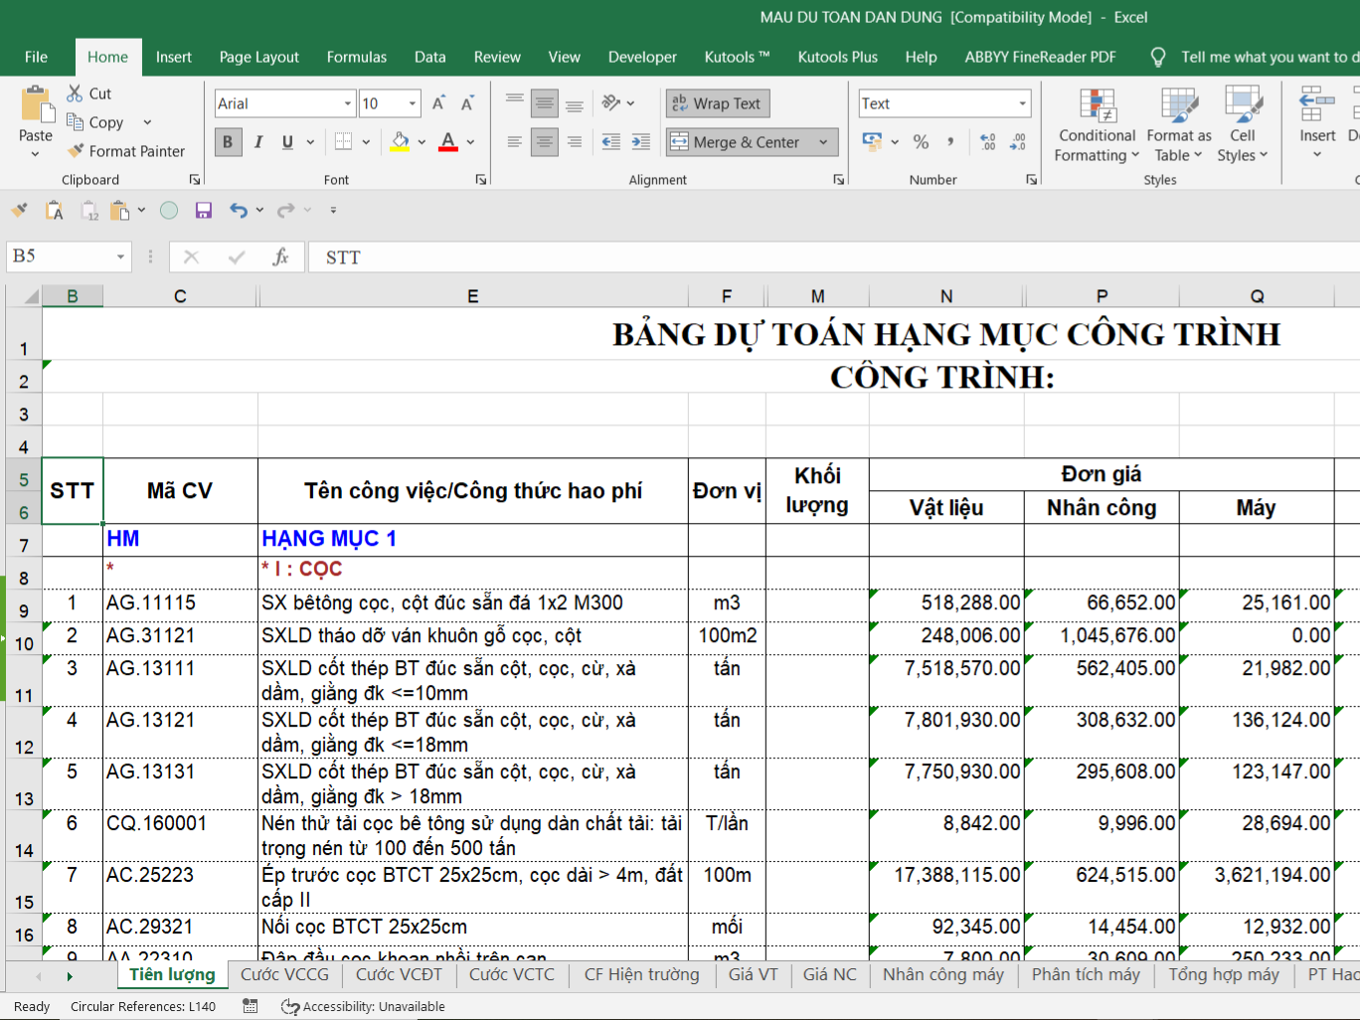Decrease indent
The height and width of the screenshot is (1020, 1360).
click(611, 142)
